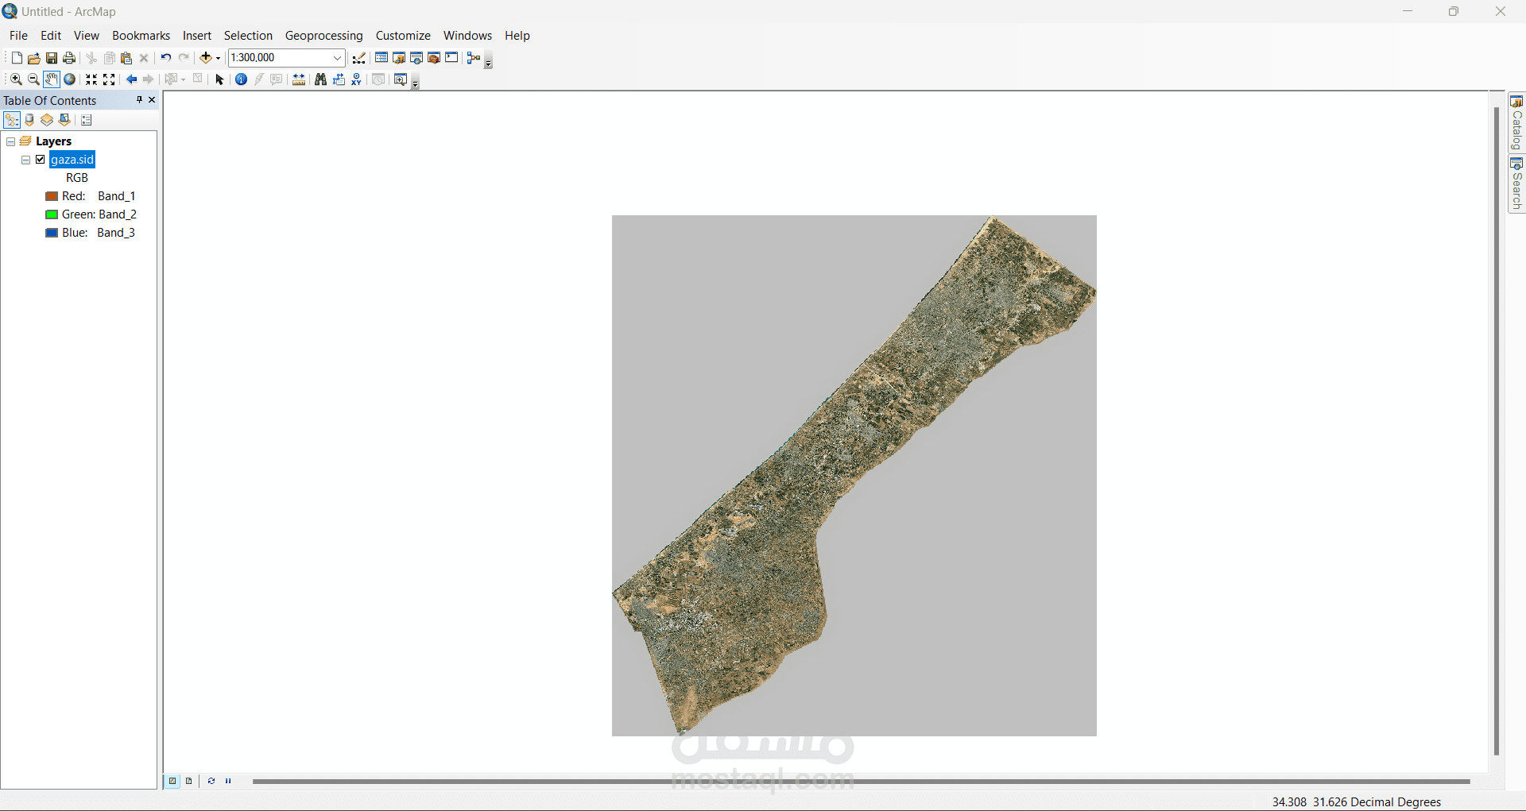This screenshot has width=1526, height=811.
Task: Save the map document
Action: (52, 58)
